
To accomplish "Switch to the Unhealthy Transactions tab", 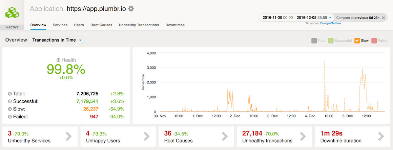I will coord(139,25).
